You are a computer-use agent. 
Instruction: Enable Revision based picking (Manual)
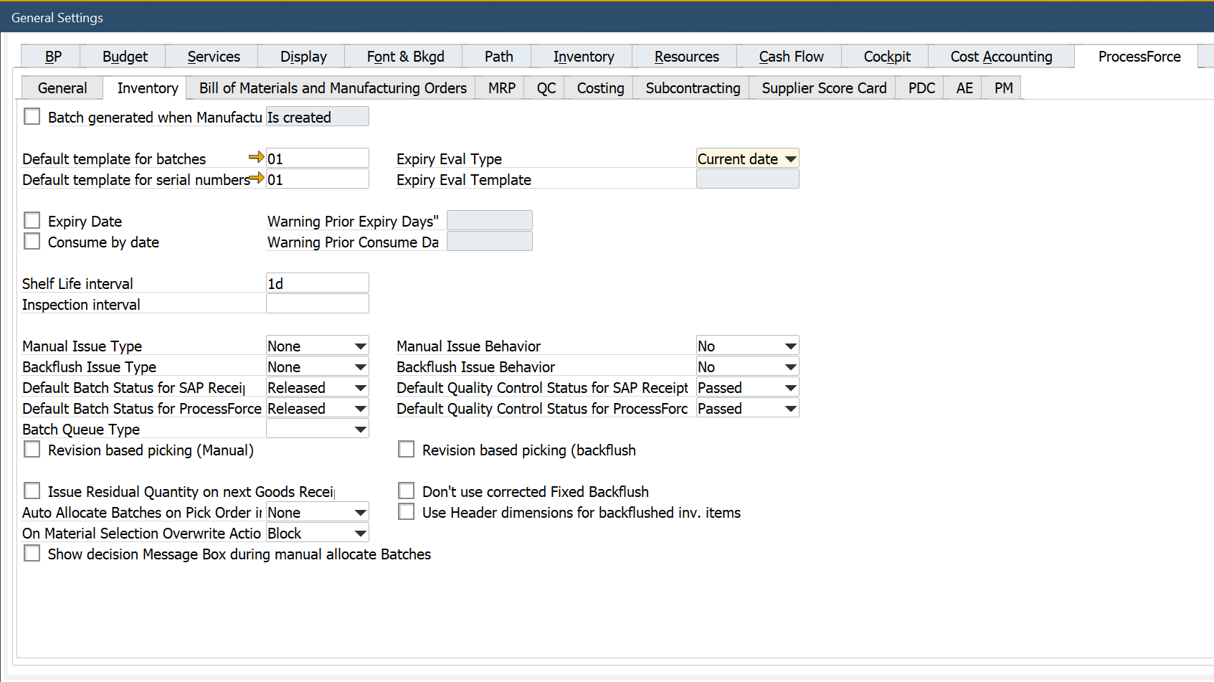(32, 449)
